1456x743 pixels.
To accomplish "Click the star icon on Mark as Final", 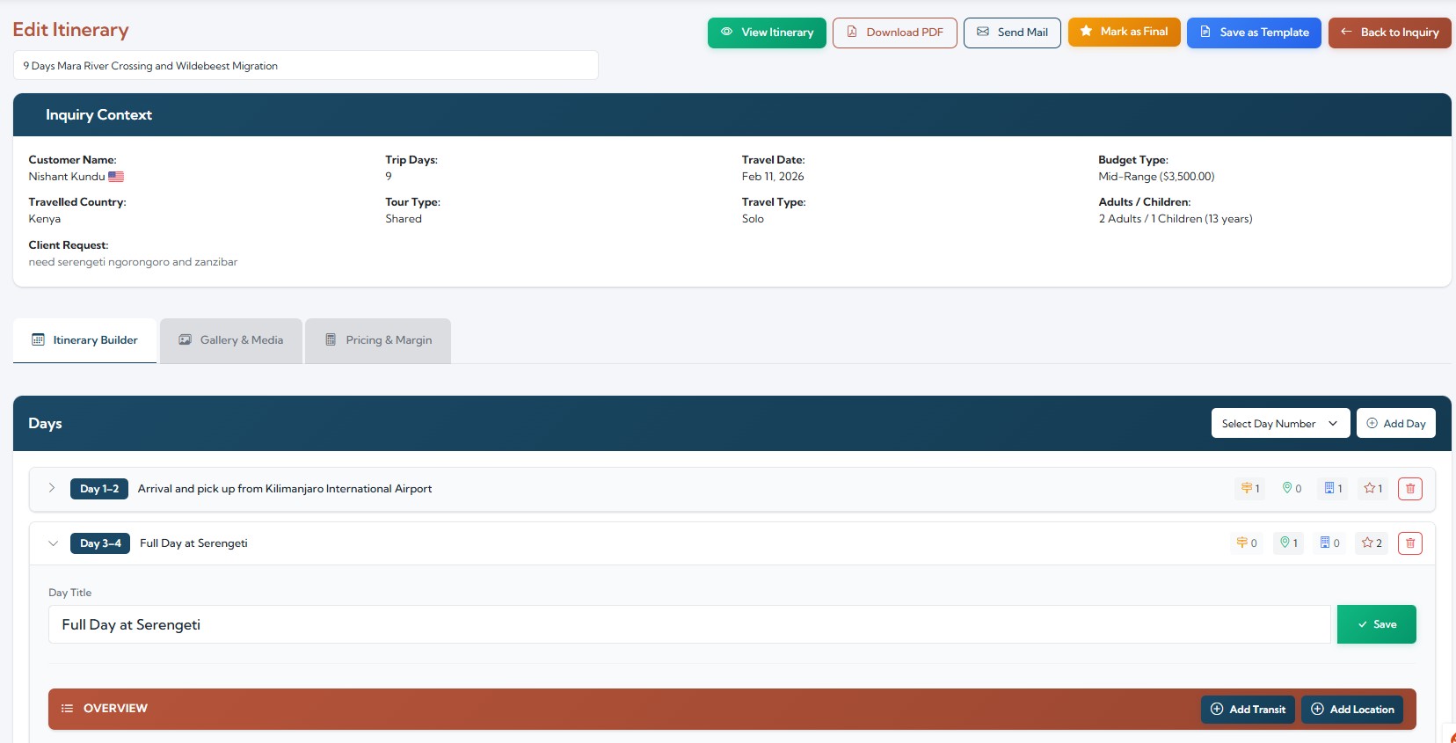I will tap(1086, 31).
